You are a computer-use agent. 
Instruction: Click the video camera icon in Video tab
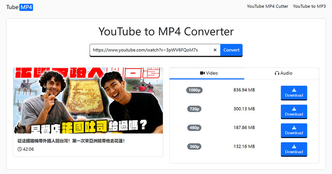point(203,73)
